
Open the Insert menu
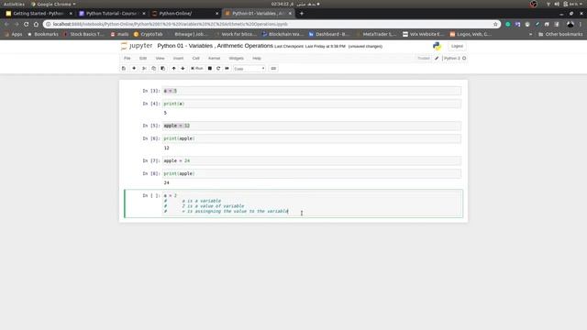(178, 59)
